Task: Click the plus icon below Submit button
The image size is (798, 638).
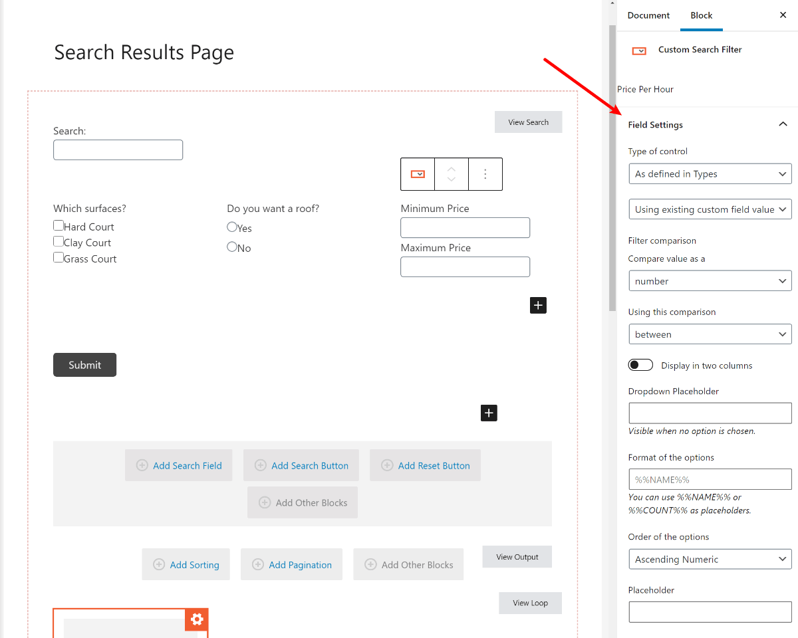Action: click(x=489, y=413)
